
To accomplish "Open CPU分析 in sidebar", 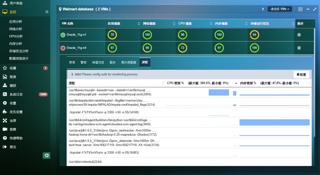I will pos(16,36).
